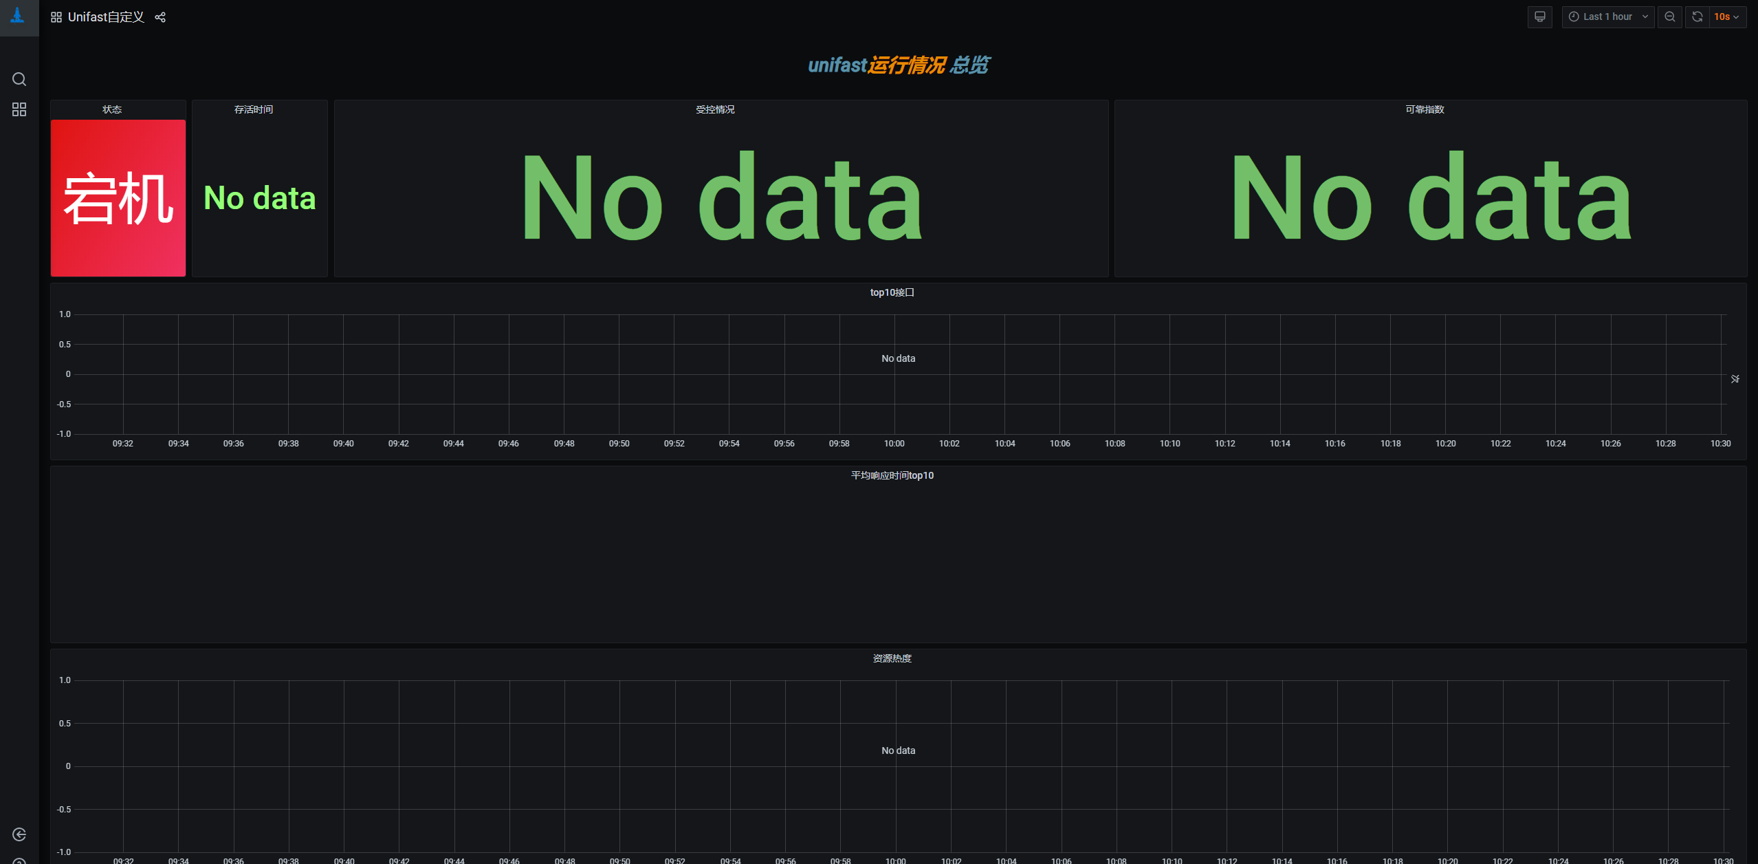
Task: Cycle view mode with monitor icon
Action: 1539,17
